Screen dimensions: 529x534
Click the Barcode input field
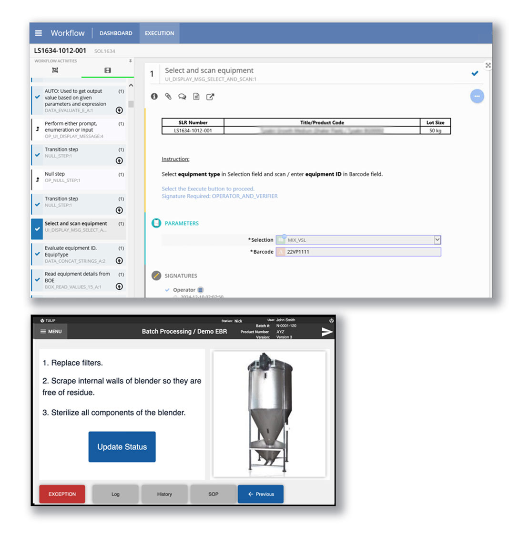tap(362, 252)
